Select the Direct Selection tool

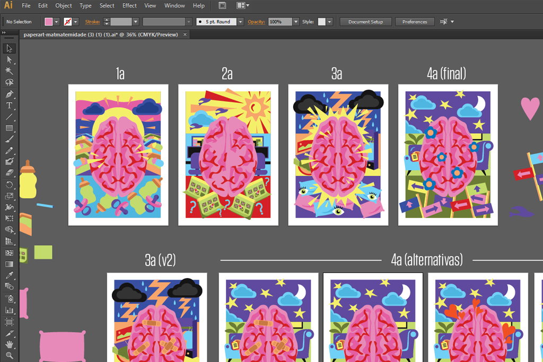pyautogui.click(x=10, y=59)
